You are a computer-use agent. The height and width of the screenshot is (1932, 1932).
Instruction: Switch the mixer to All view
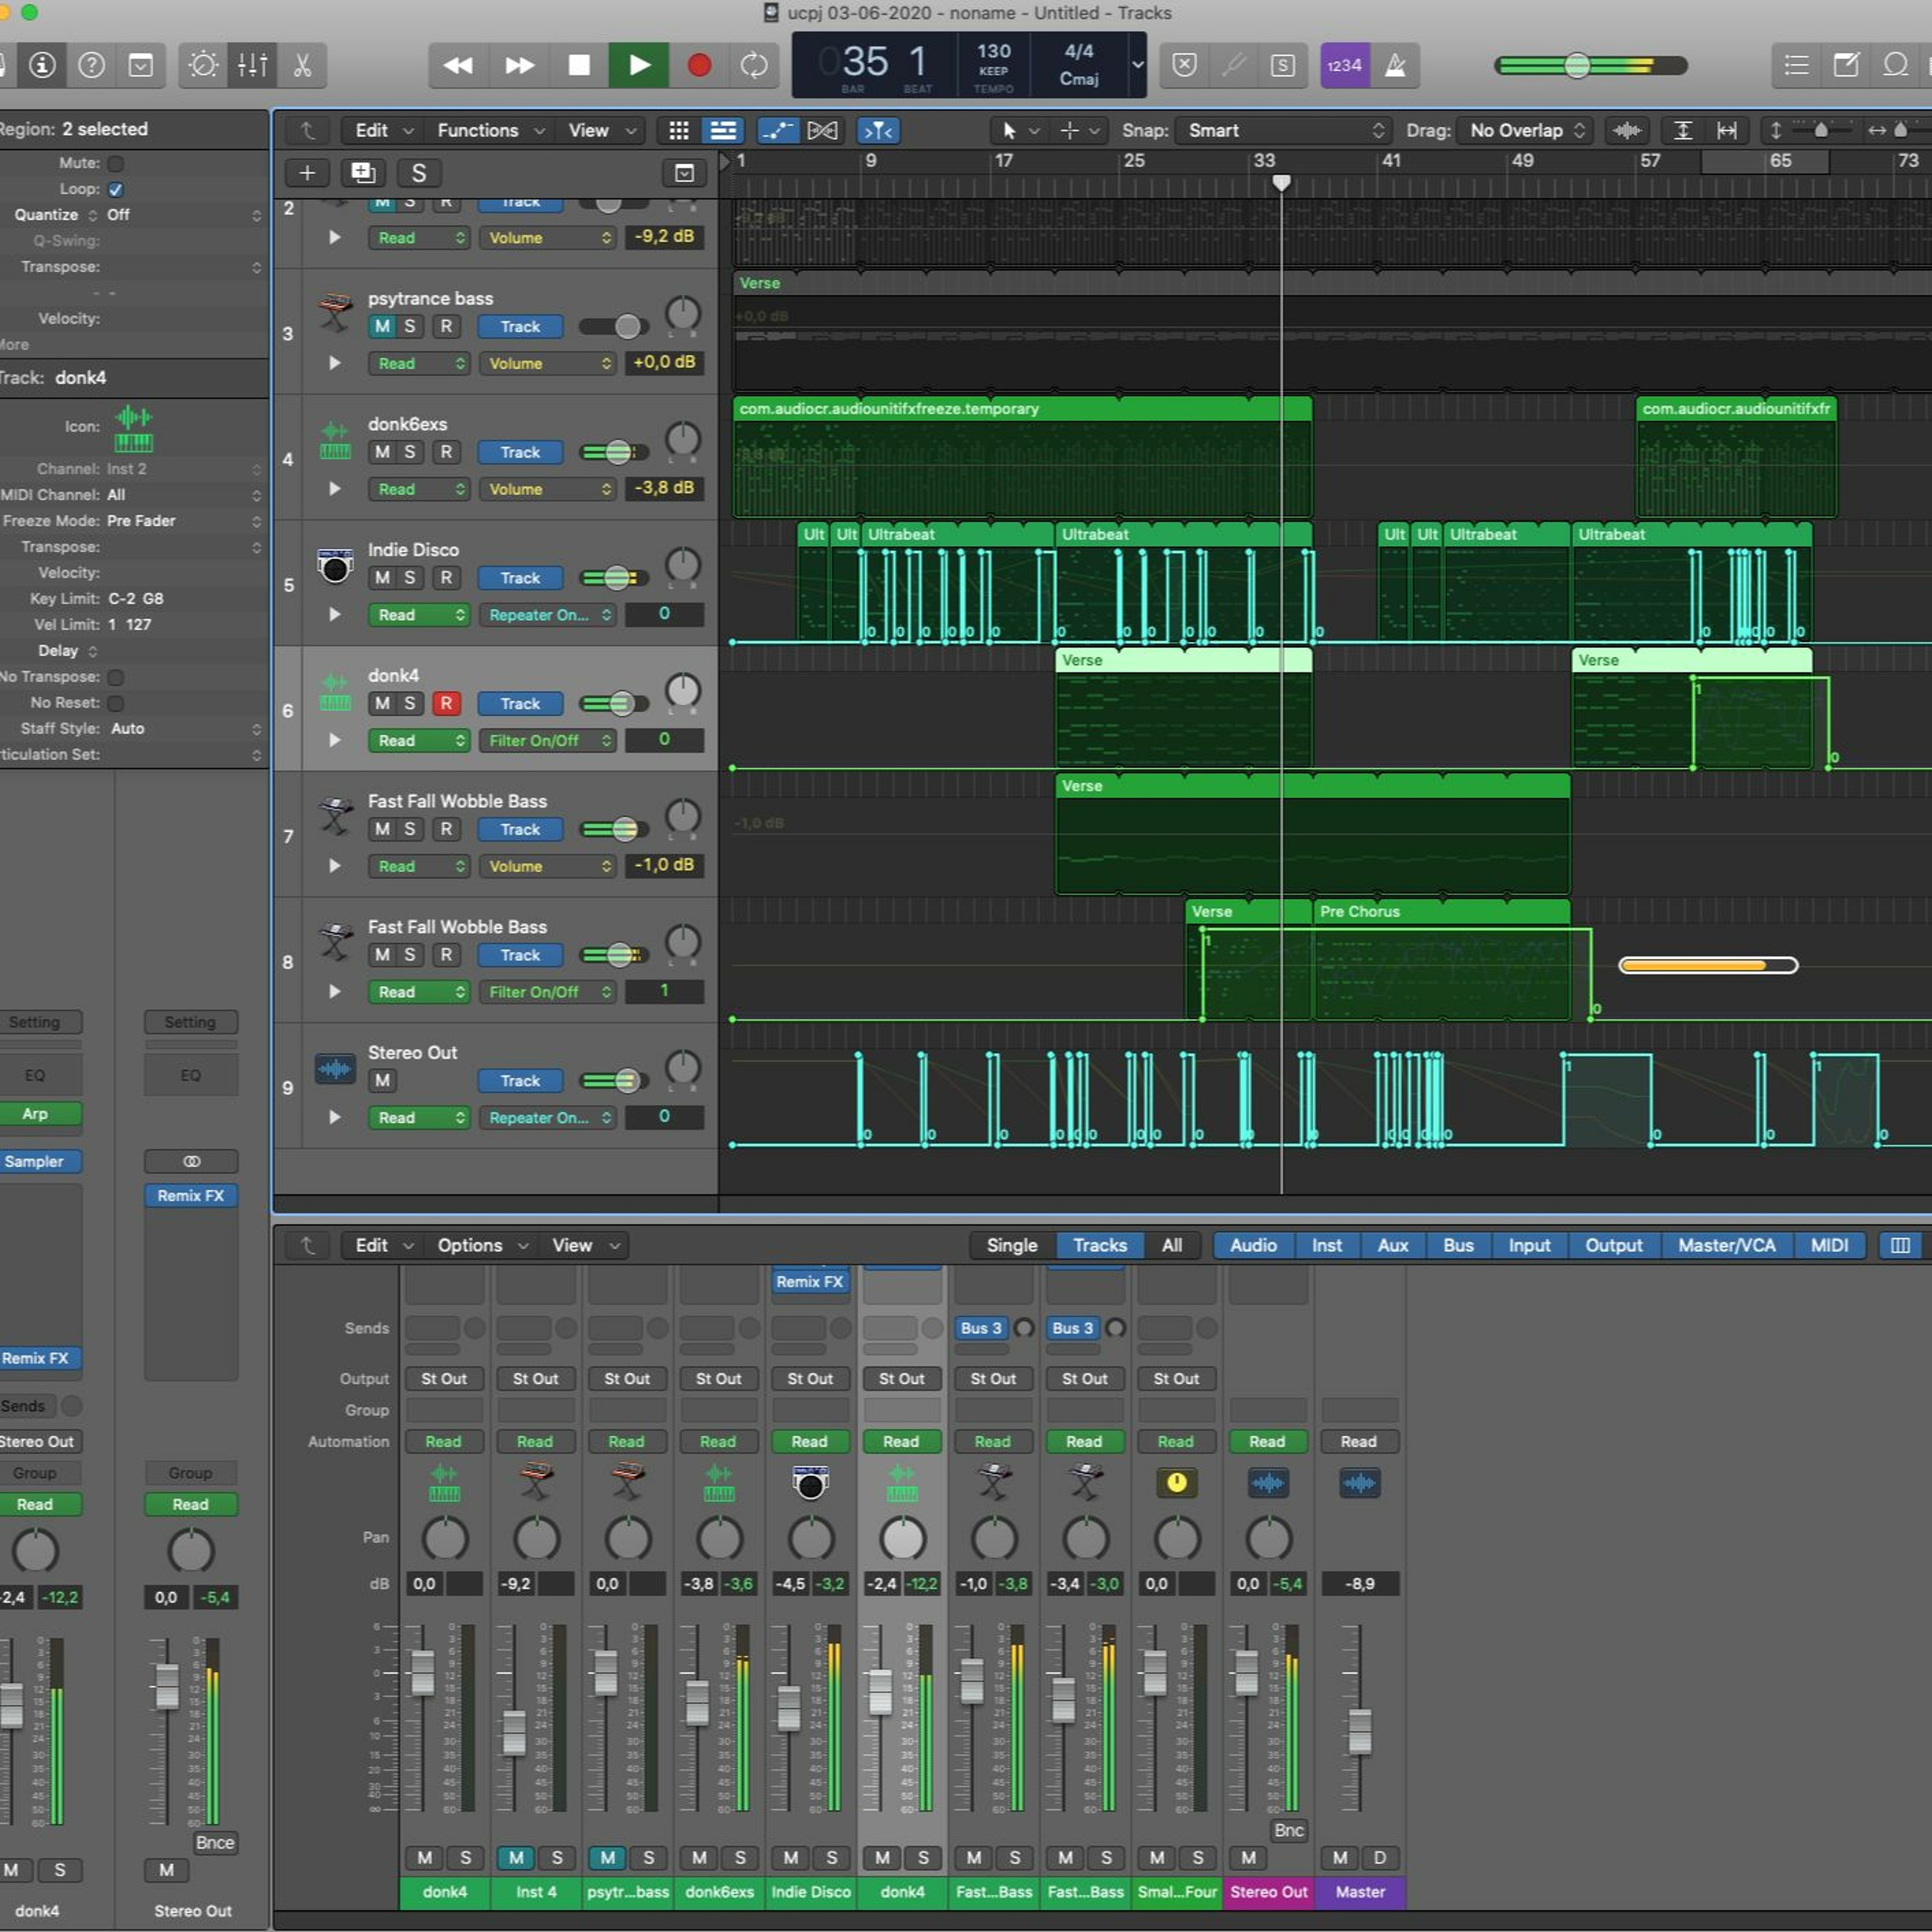pyautogui.click(x=1172, y=1245)
